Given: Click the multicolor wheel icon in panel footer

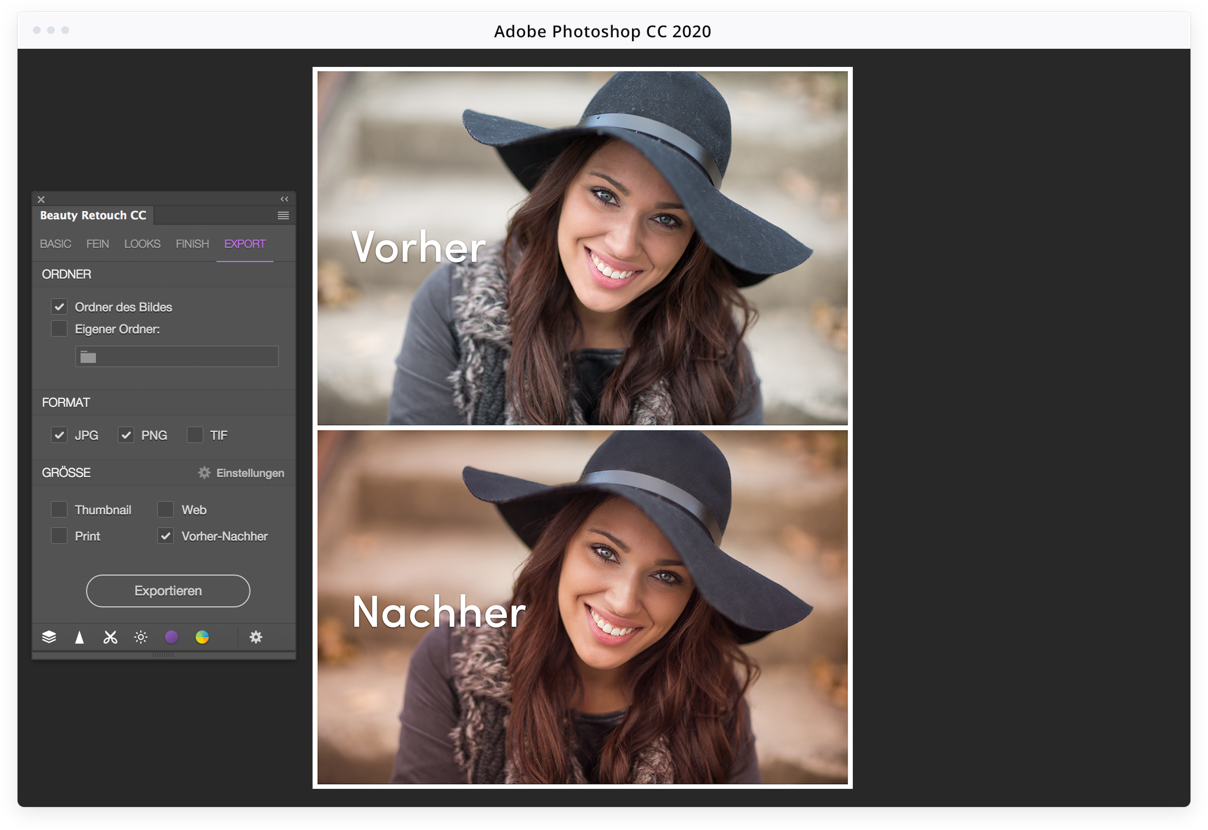Looking at the screenshot, I should point(202,636).
